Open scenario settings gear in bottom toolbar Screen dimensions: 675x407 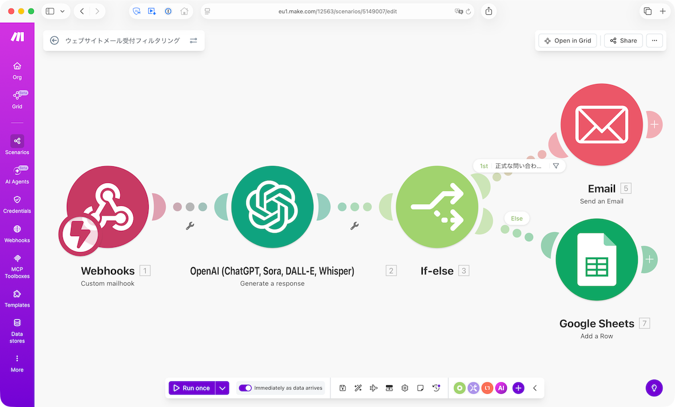405,388
